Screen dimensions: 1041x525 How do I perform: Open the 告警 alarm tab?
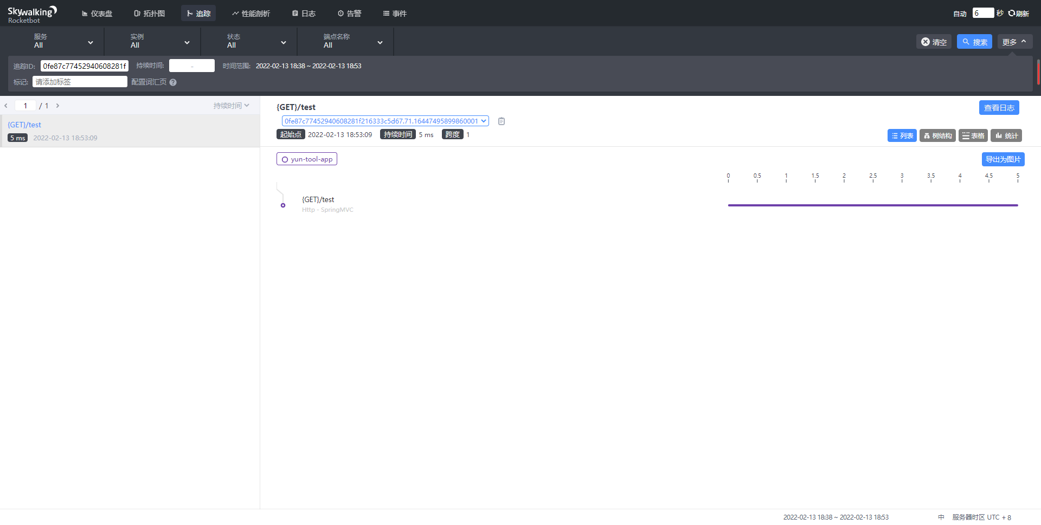(349, 14)
